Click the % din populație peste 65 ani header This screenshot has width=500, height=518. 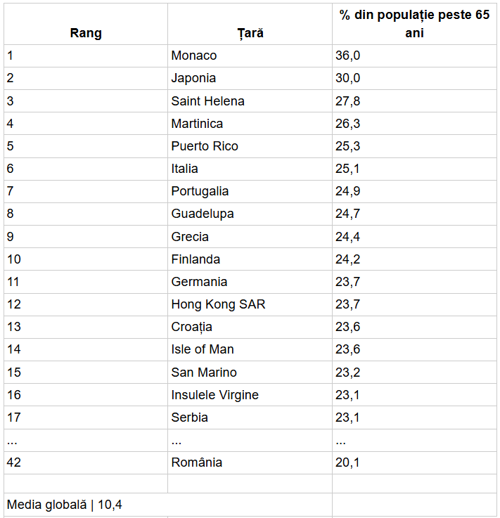point(414,24)
